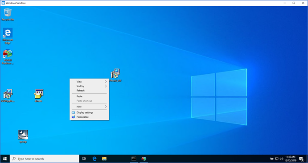Click the Display settings monitor icon
308x163 pixels.
(73, 113)
